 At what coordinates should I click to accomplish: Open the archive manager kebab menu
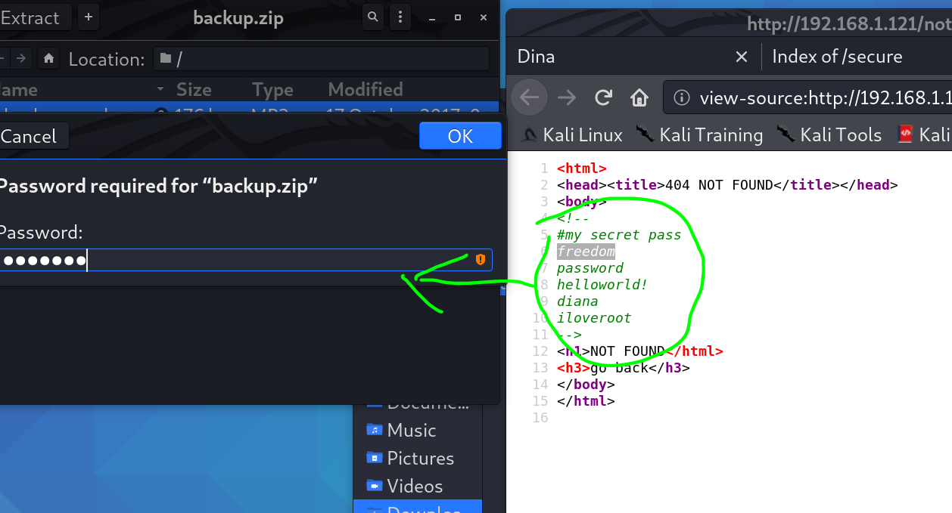(x=400, y=17)
